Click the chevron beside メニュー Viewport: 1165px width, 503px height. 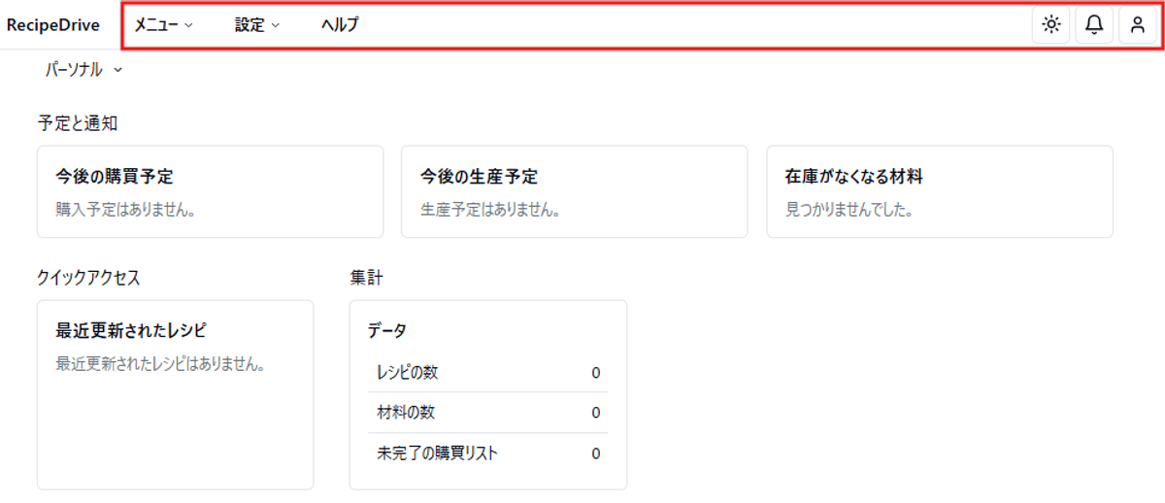pos(188,26)
